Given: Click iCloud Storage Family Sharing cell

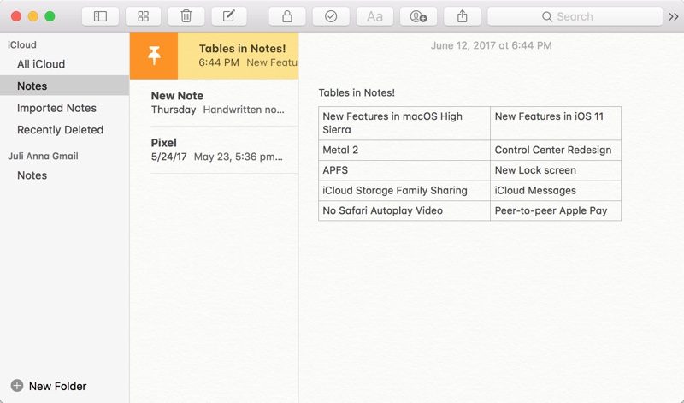Looking at the screenshot, I should coord(404,190).
